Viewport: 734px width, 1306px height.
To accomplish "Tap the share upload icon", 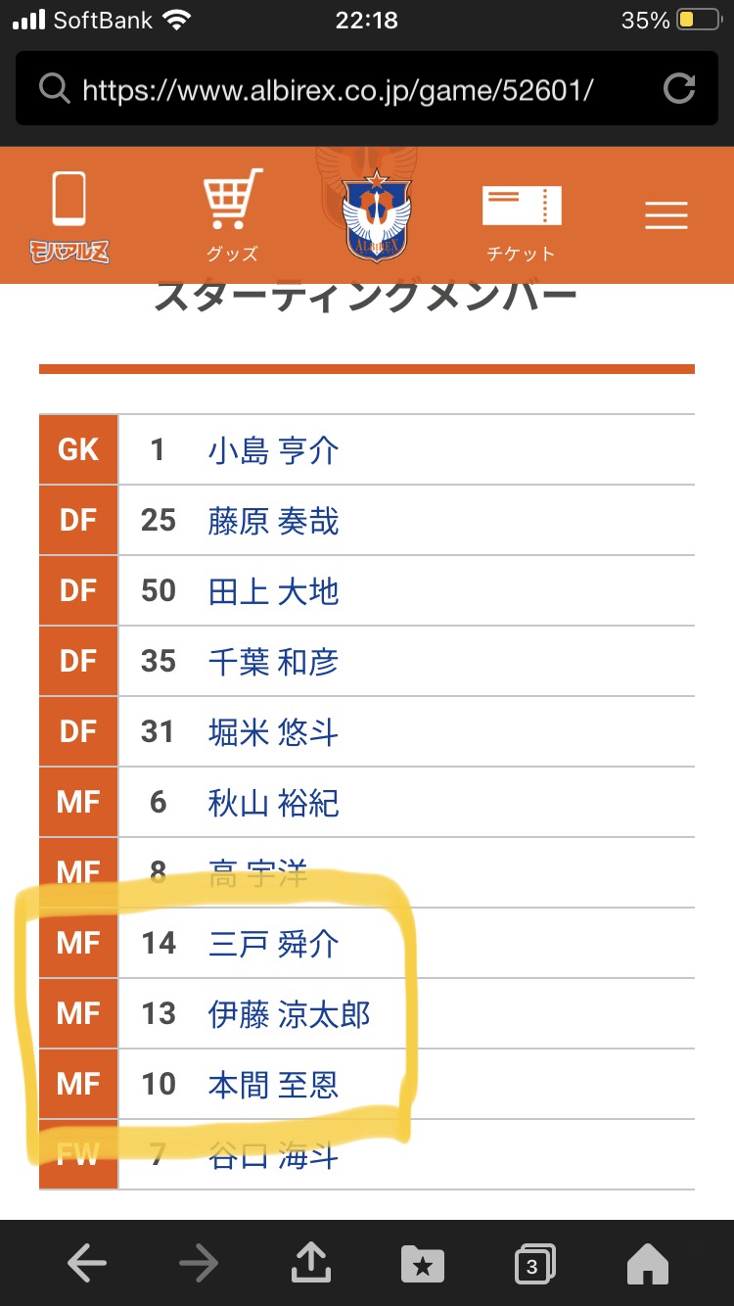I will (310, 1261).
